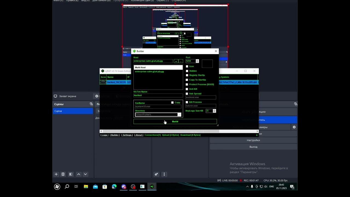Tick the Registy StartUp checkbox

[187, 75]
